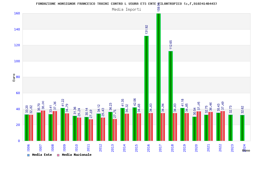Viewport: 253px width, 169px height.
Task: Click the 41.22 value label for 2009
Action: [x=63, y=103]
